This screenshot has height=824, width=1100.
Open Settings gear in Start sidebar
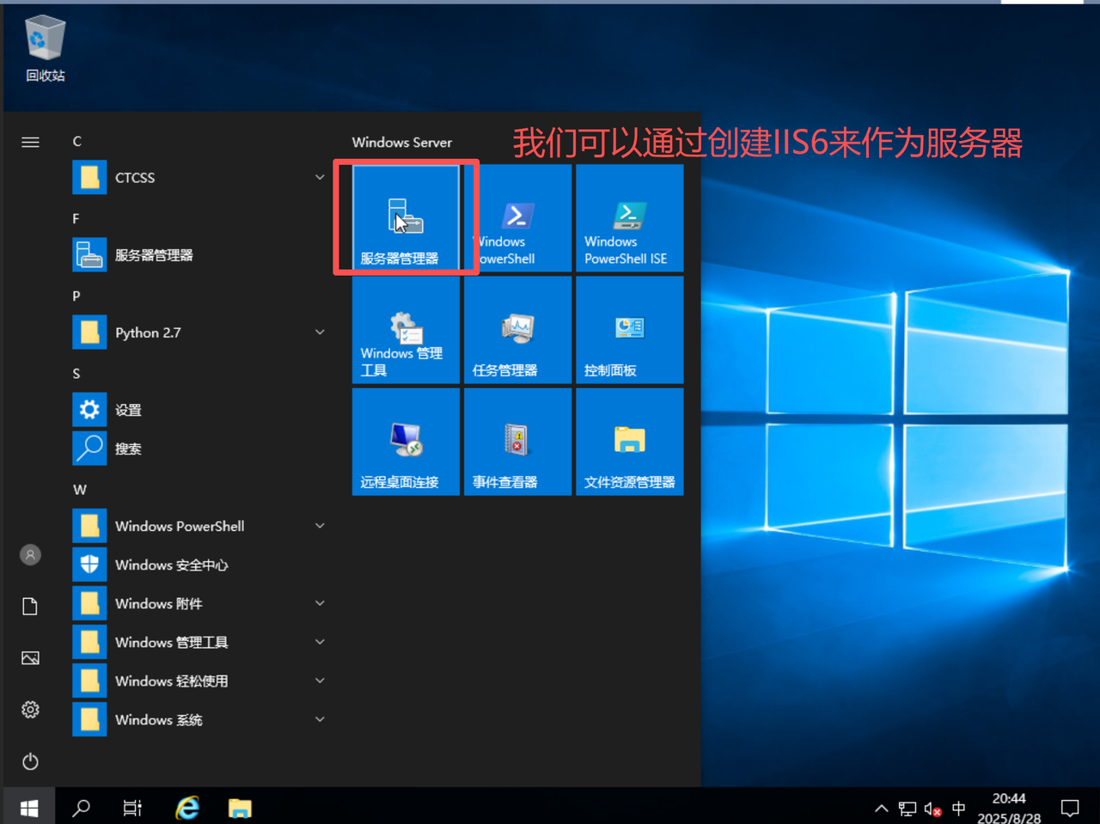[x=30, y=710]
